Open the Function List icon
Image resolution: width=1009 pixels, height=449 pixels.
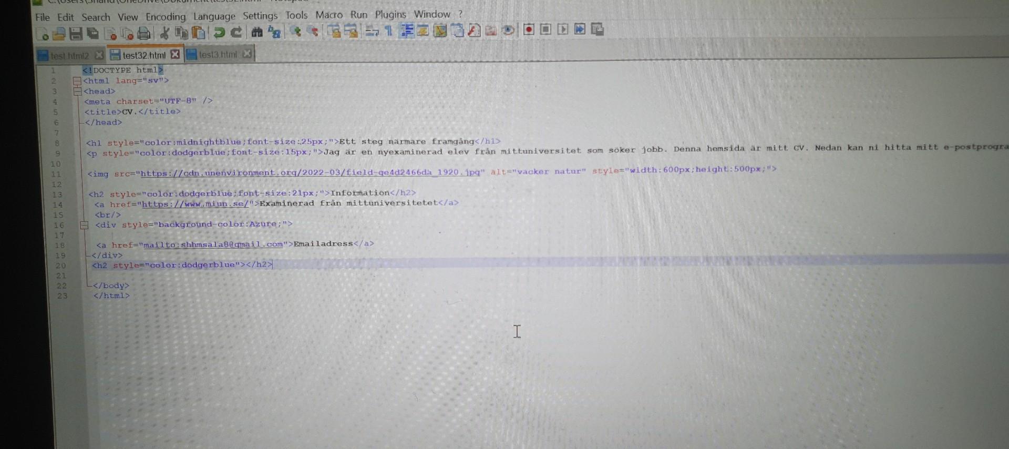473,30
